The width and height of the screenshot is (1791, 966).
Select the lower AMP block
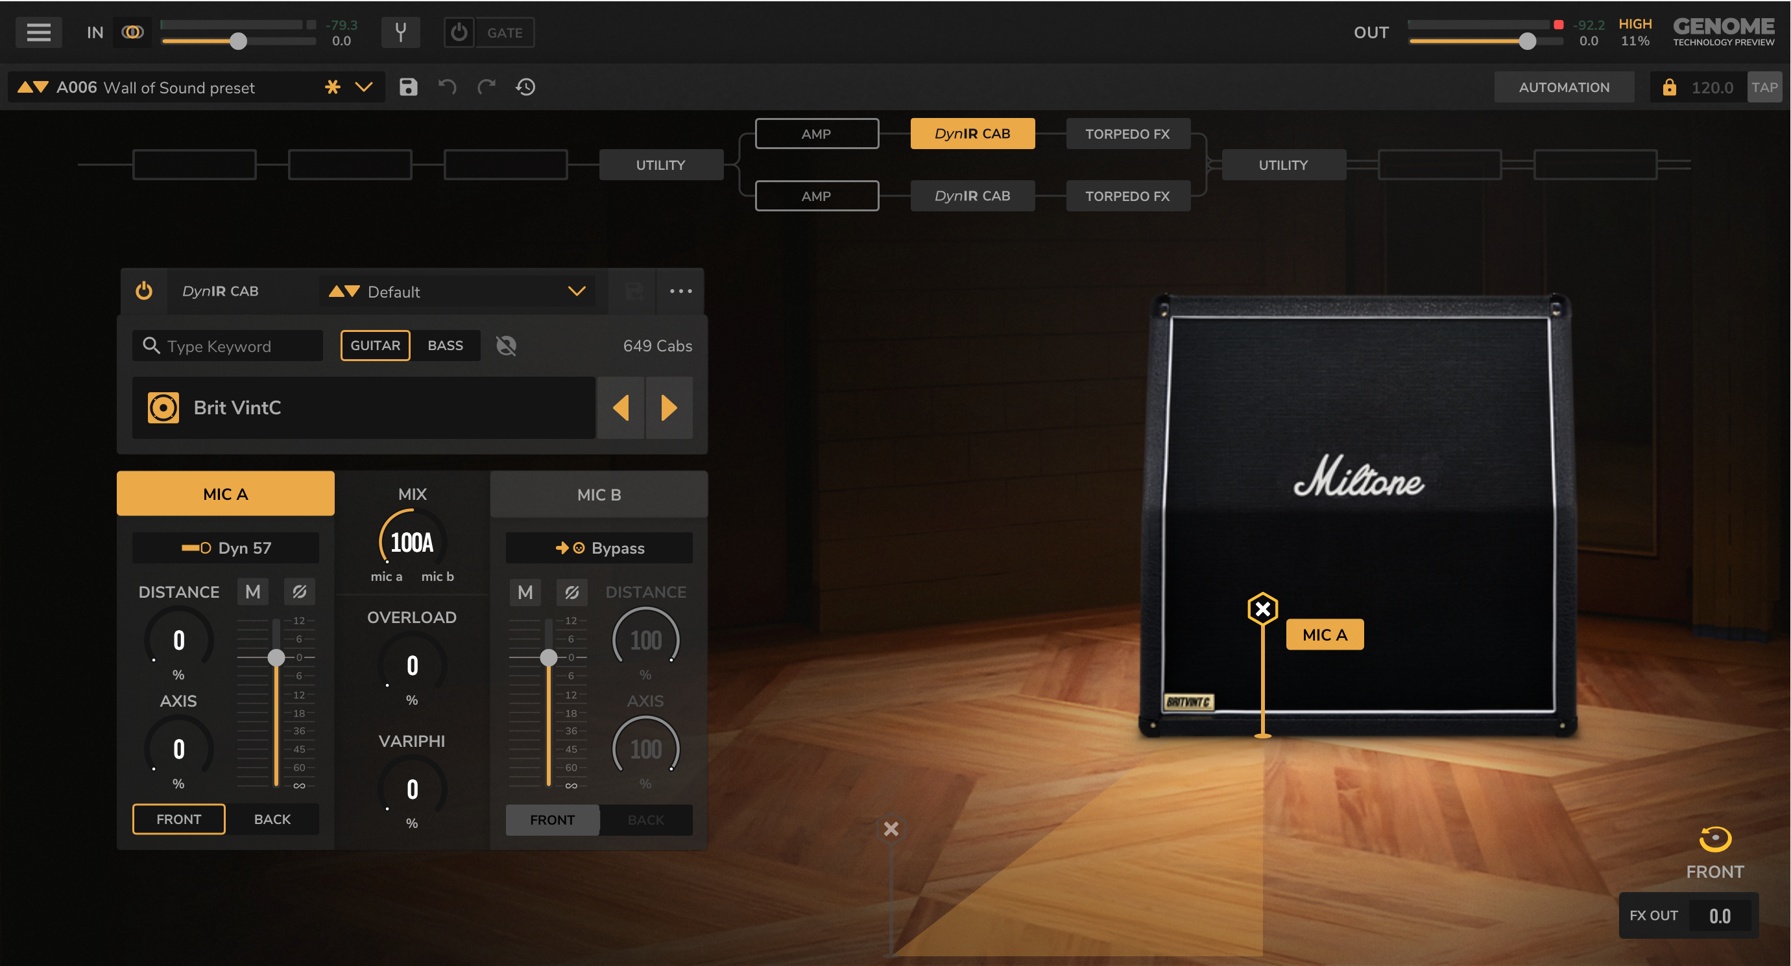pyautogui.click(x=816, y=196)
